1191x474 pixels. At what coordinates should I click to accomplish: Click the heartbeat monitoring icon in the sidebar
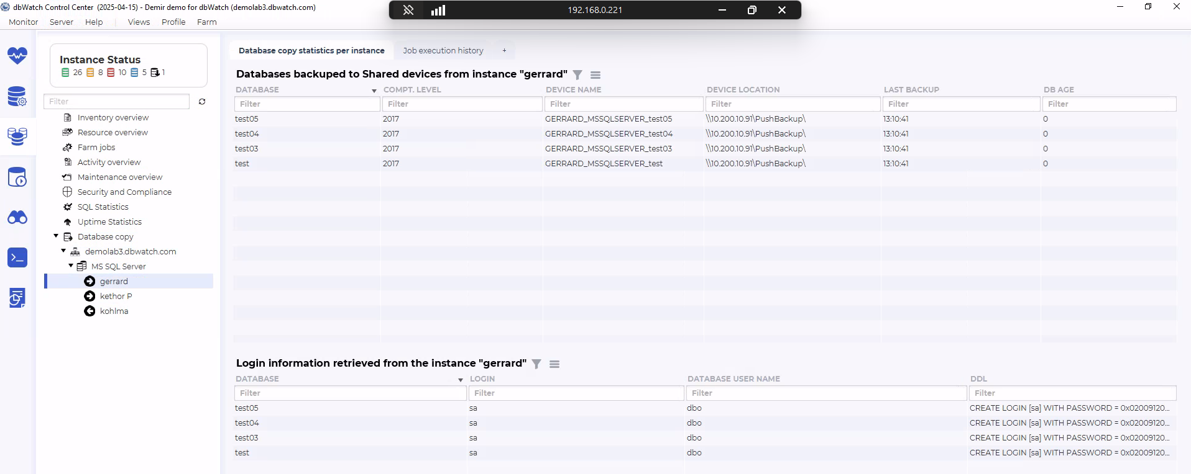pos(17,56)
